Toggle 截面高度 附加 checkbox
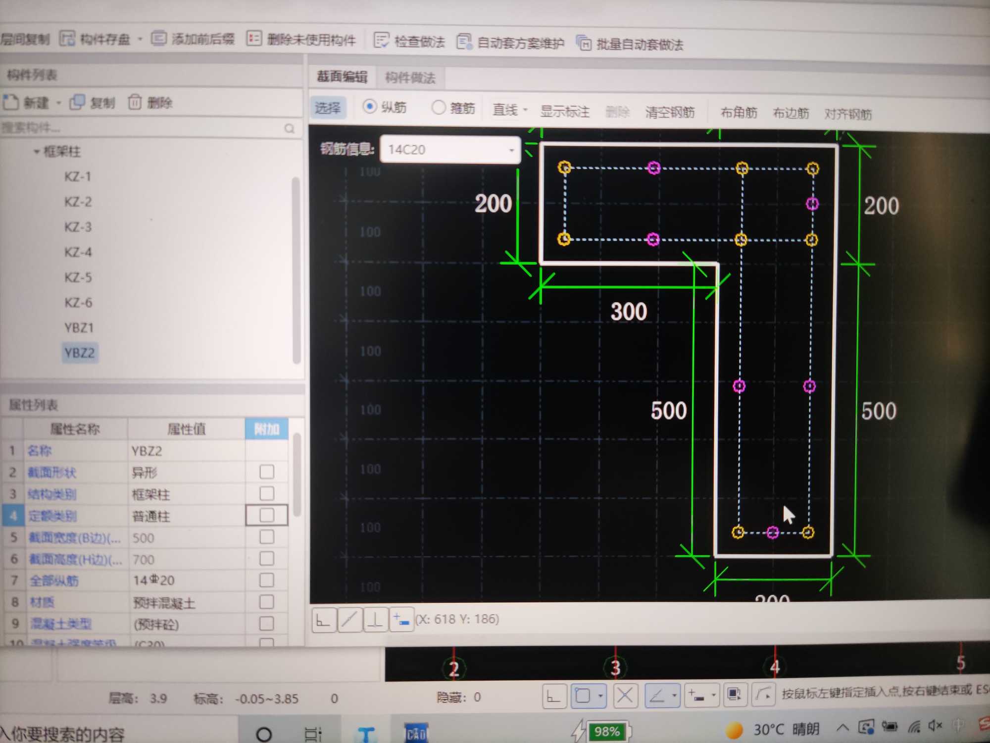Viewport: 990px width, 743px height. [x=267, y=559]
